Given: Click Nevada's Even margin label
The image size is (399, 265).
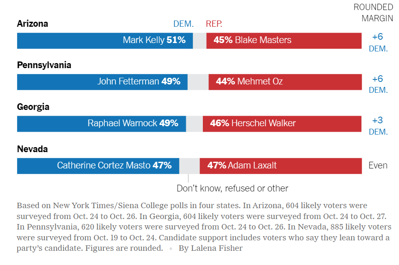Looking at the screenshot, I should [378, 166].
